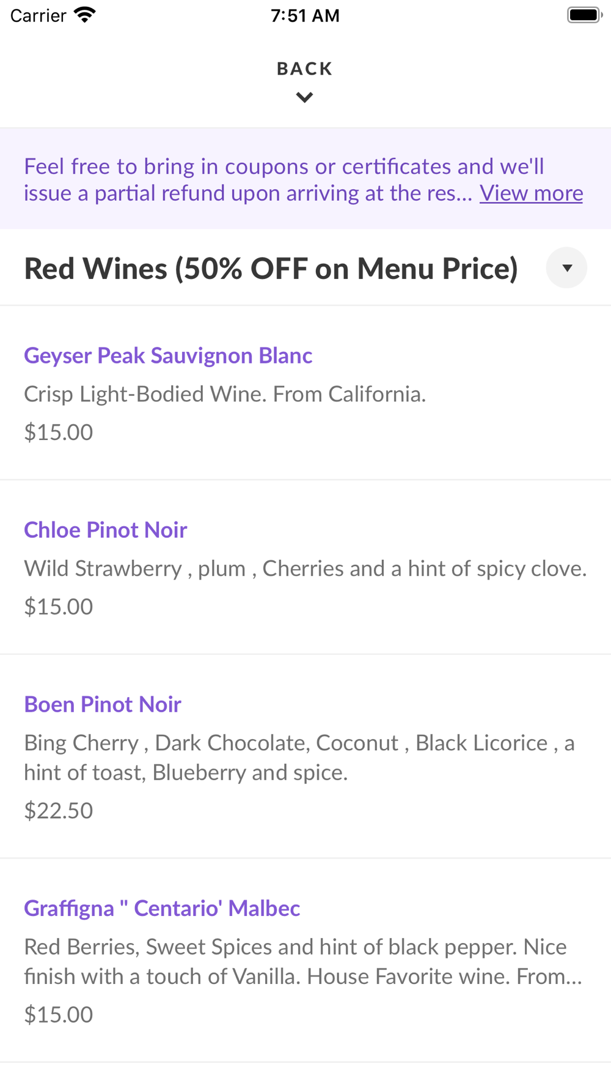The width and height of the screenshot is (611, 1088).
Task: Tap the battery icon in status bar
Action: (584, 15)
